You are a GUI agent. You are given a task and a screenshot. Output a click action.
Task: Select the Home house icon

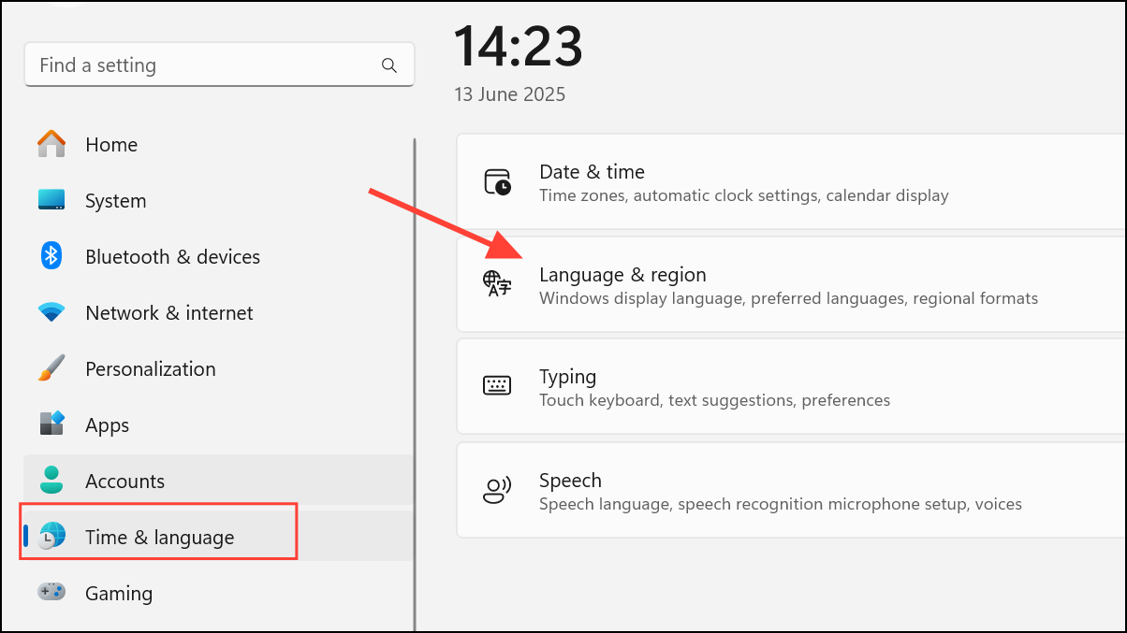51,144
